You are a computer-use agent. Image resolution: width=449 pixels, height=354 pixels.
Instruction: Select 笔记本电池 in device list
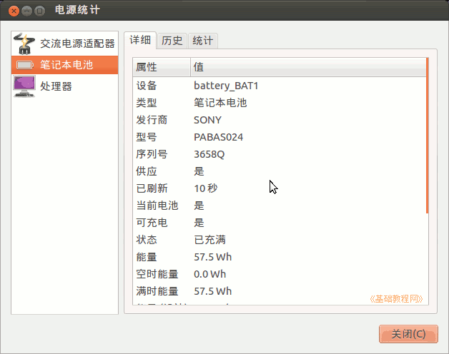coord(66,65)
